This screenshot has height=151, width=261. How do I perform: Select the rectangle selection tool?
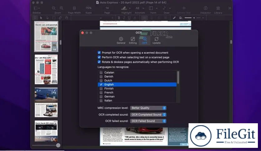click(x=54, y=18)
